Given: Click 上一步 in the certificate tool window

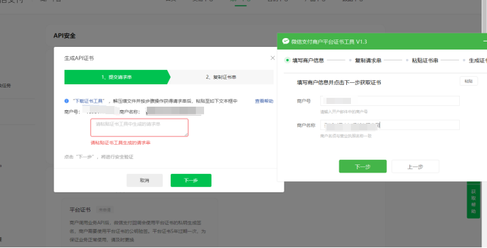Looking at the screenshot, I should pos(416,166).
